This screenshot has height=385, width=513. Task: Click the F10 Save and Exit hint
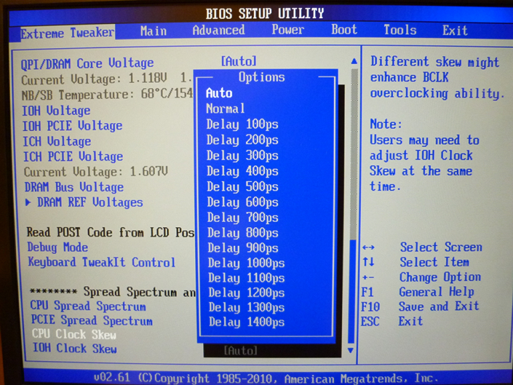click(420, 307)
